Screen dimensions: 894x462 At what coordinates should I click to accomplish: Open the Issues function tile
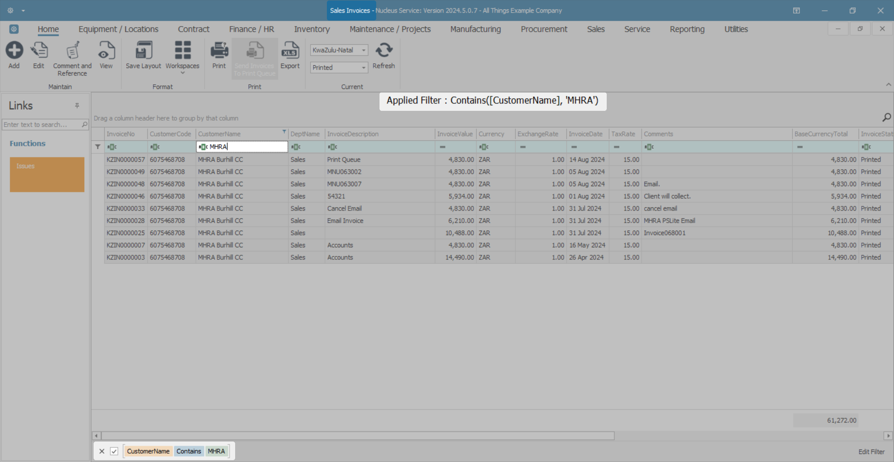pyautogui.click(x=47, y=175)
